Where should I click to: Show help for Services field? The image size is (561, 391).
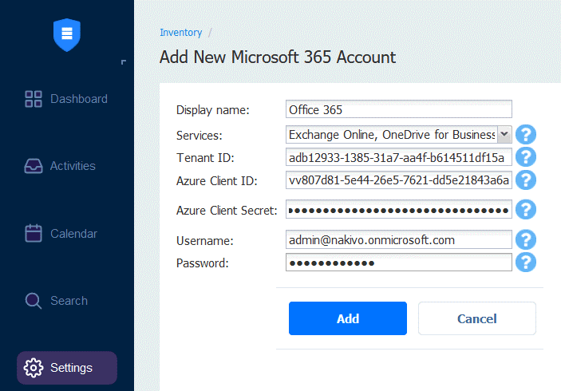point(526,134)
